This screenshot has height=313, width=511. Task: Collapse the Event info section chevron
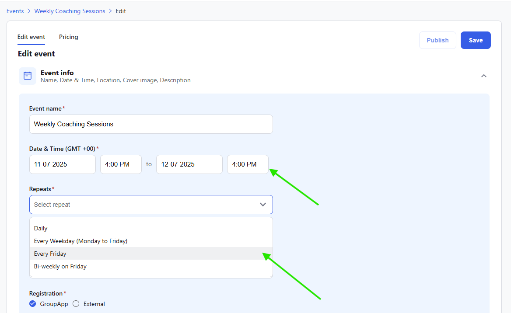(483, 76)
